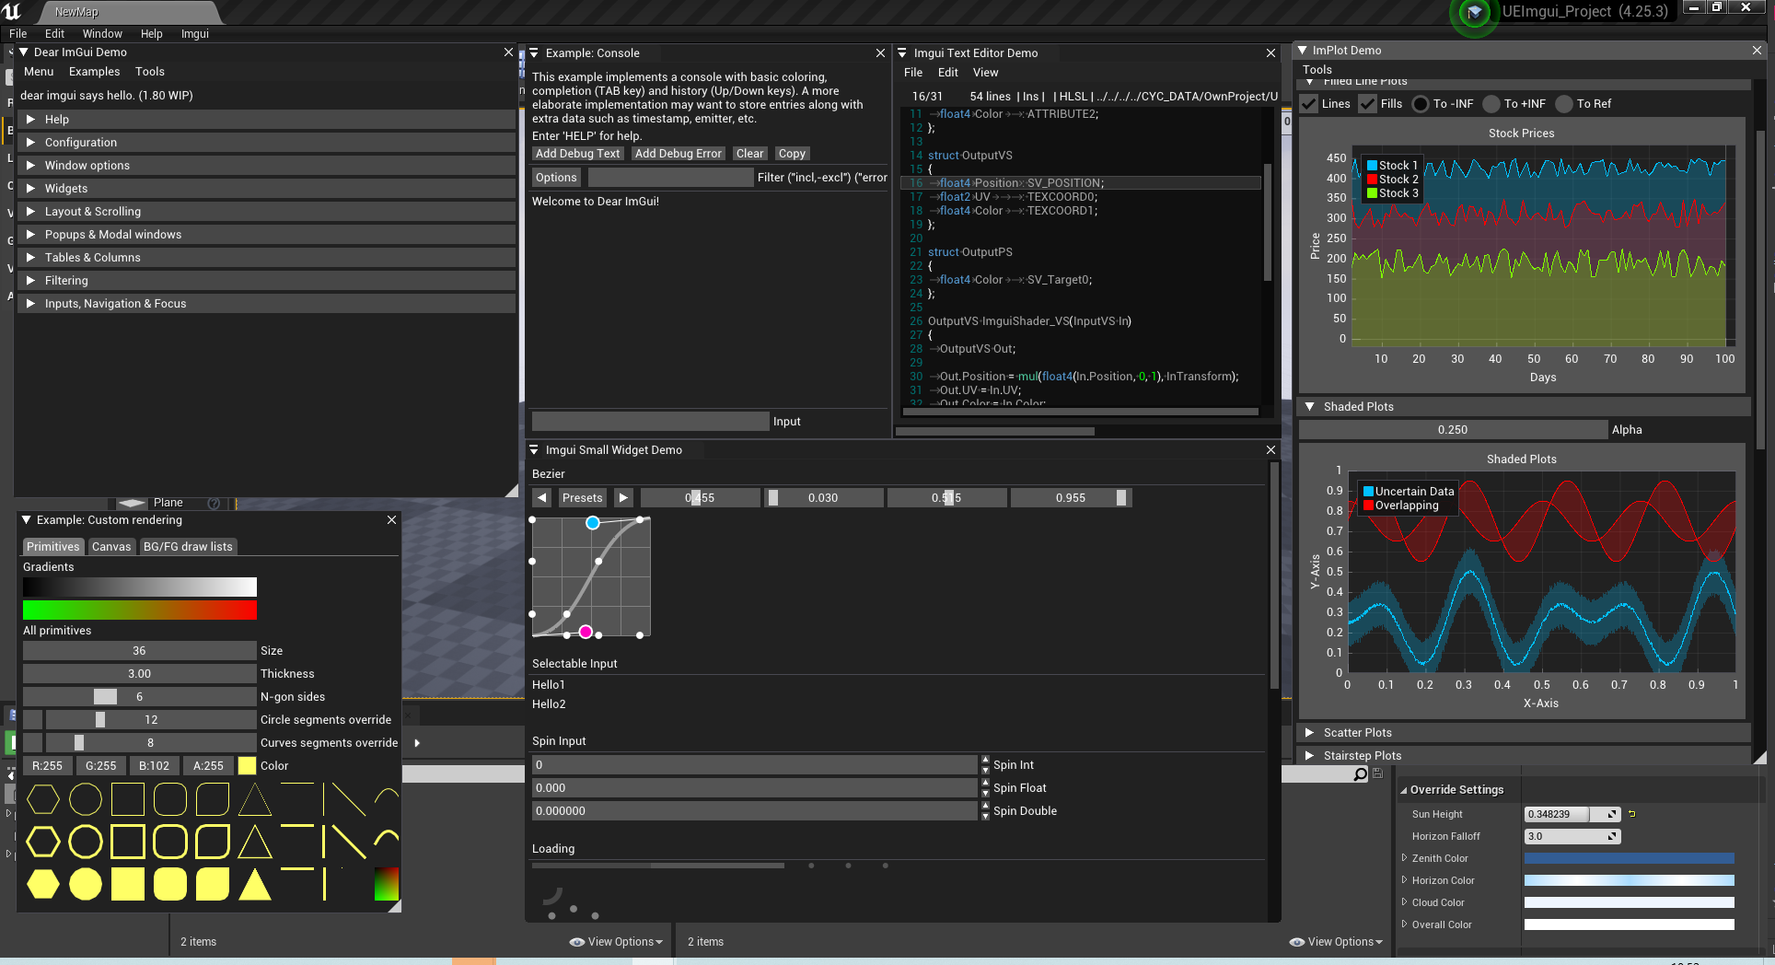Expand the Configuration section
Screen dimensions: 1775x965
(266, 143)
